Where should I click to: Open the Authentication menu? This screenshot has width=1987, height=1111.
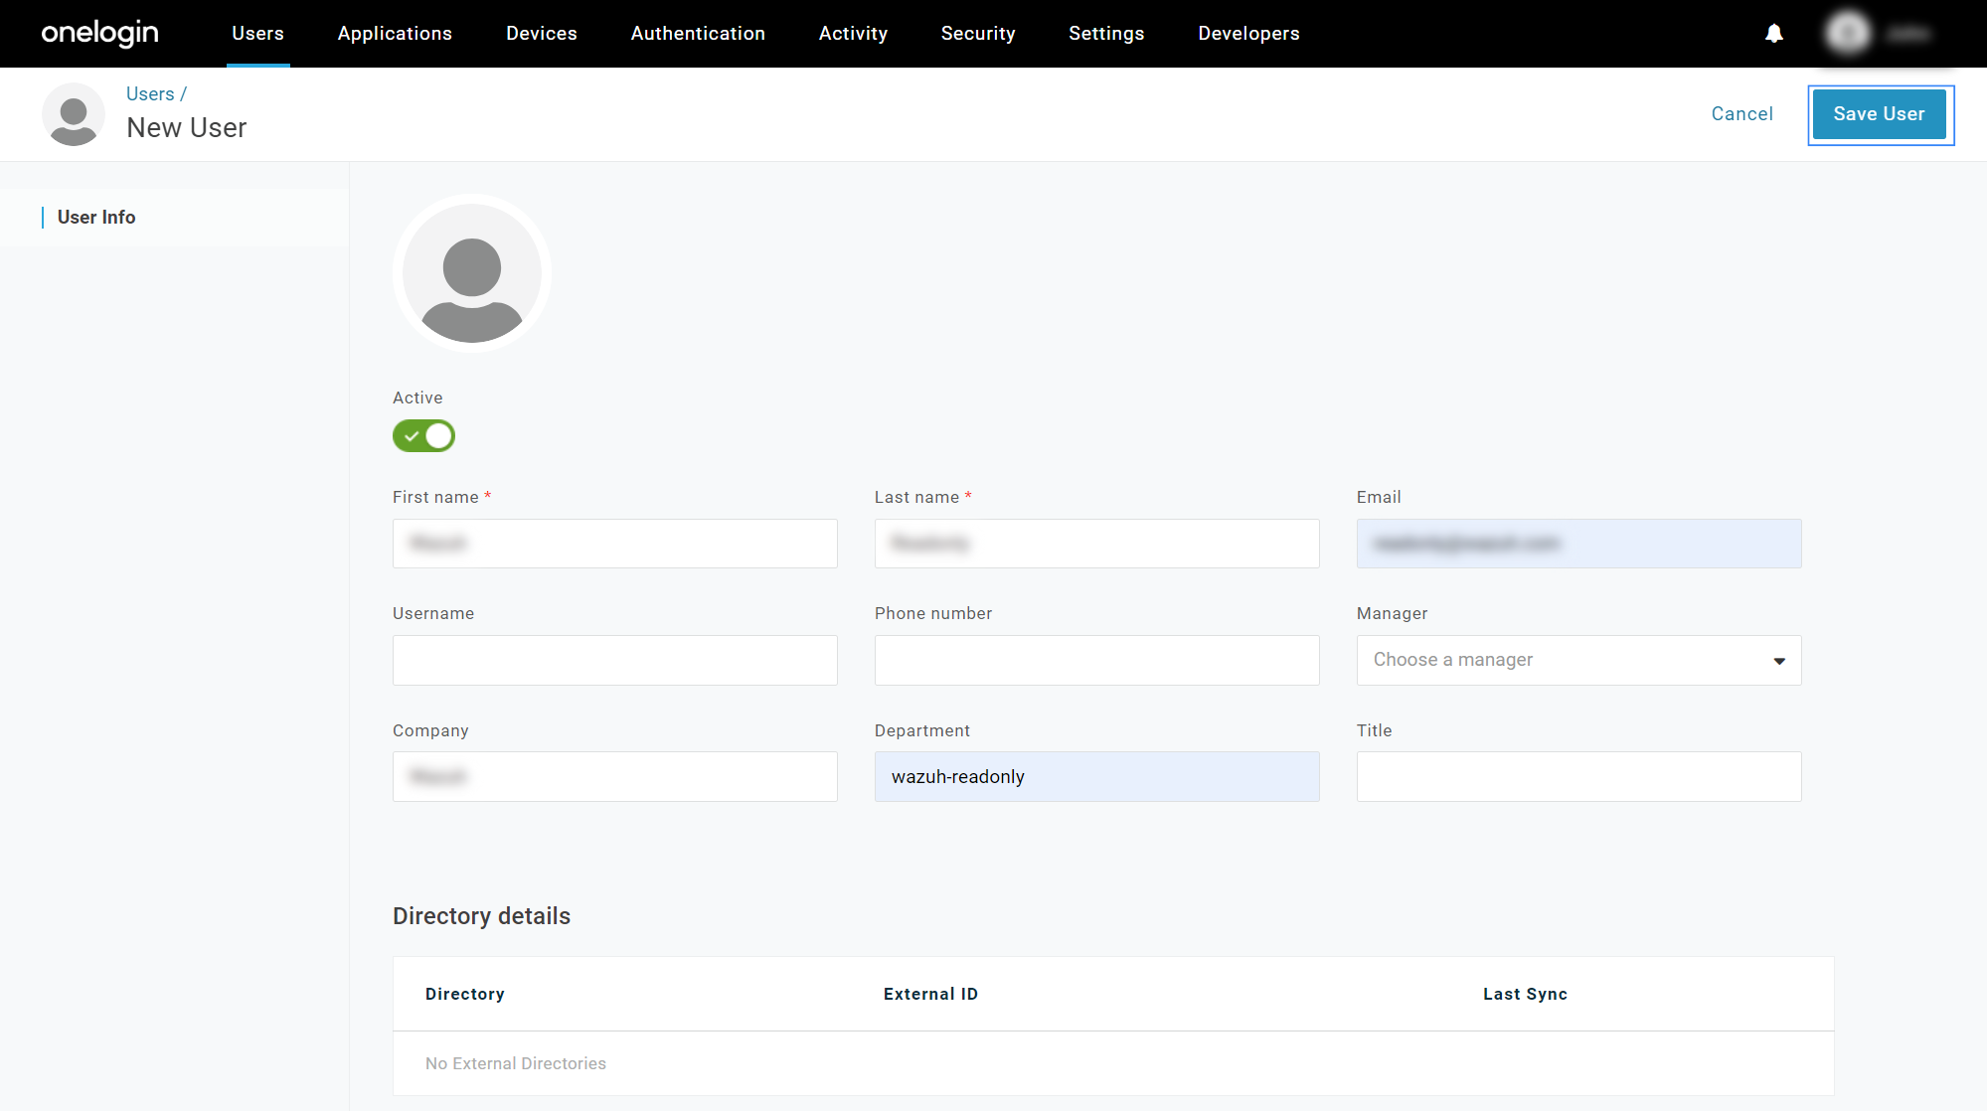coord(698,34)
